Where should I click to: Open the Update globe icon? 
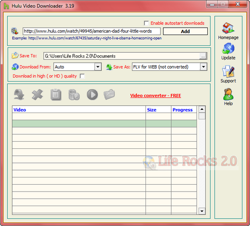pyautogui.click(x=228, y=49)
